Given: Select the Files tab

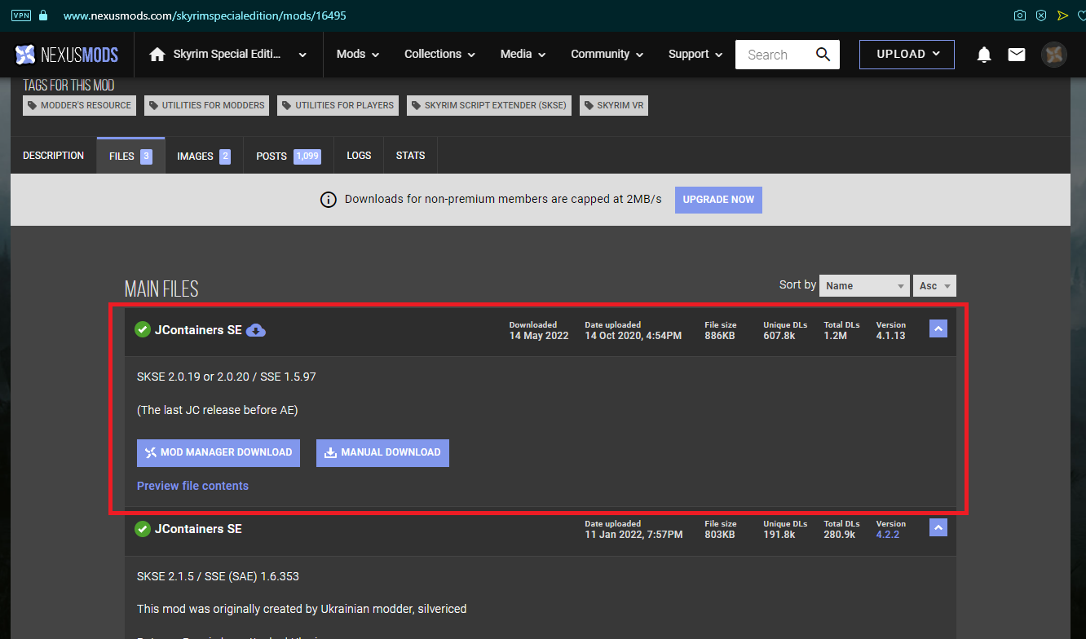Looking at the screenshot, I should 130,156.
